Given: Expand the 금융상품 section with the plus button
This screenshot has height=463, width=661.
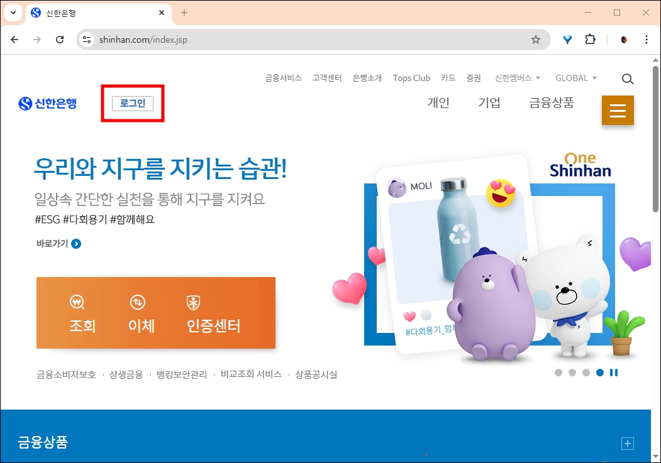Looking at the screenshot, I should [627, 443].
